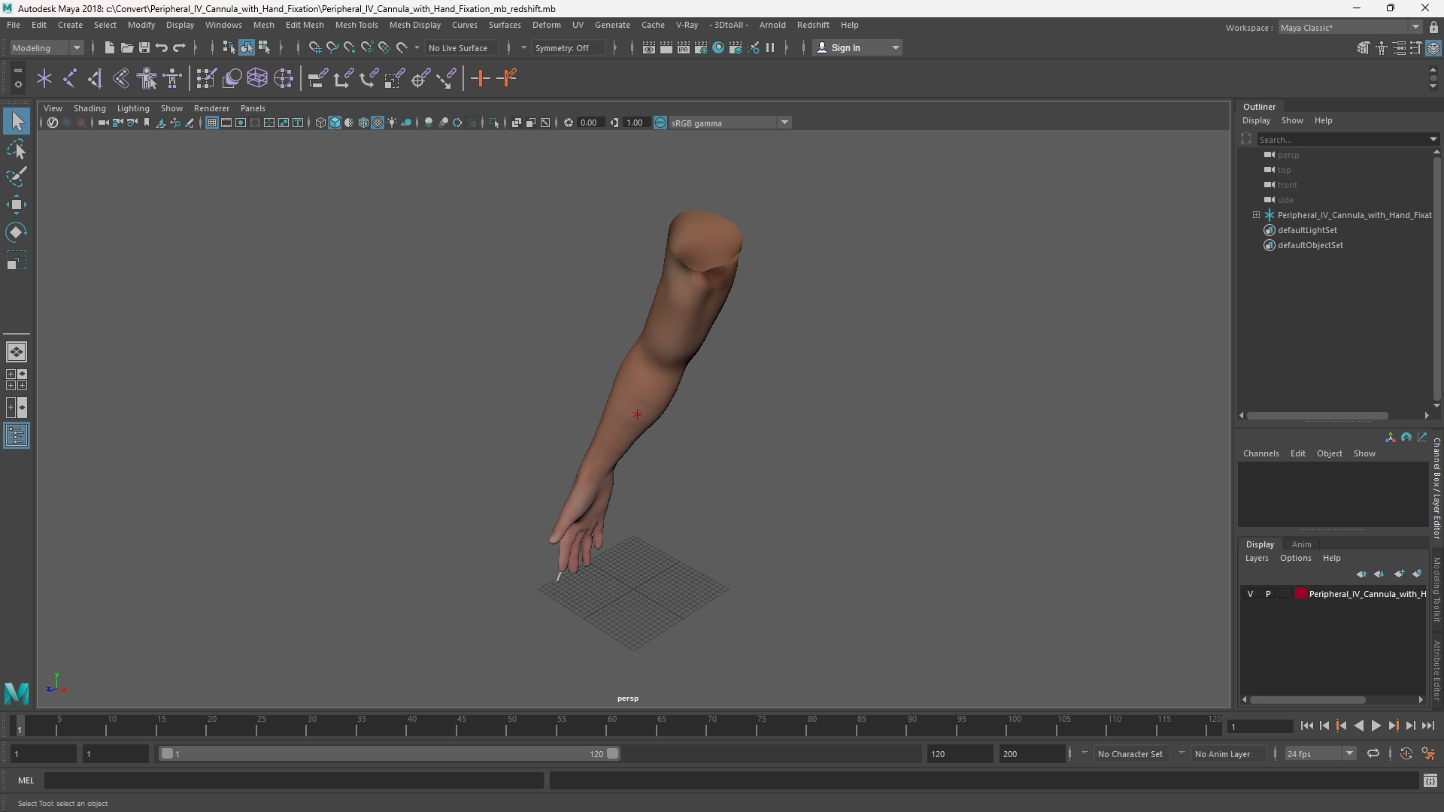Viewport: 1444px width, 812px height.
Task: Toggle playback loop mode
Action: [1373, 753]
